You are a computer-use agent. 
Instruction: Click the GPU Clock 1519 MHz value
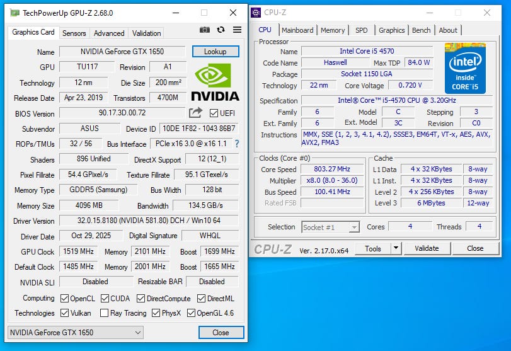pyautogui.click(x=78, y=251)
